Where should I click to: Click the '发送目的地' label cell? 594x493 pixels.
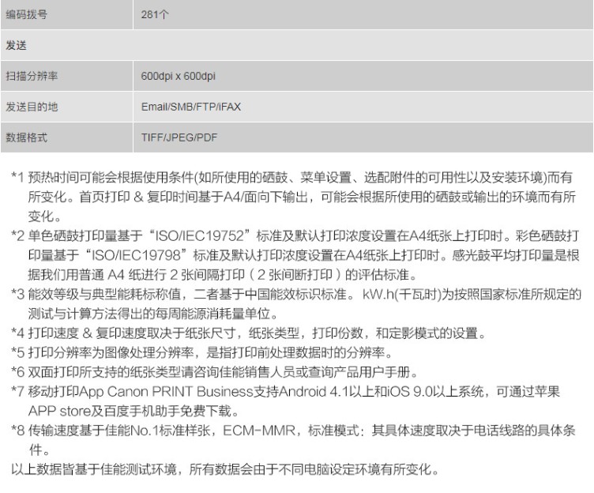tap(66, 107)
